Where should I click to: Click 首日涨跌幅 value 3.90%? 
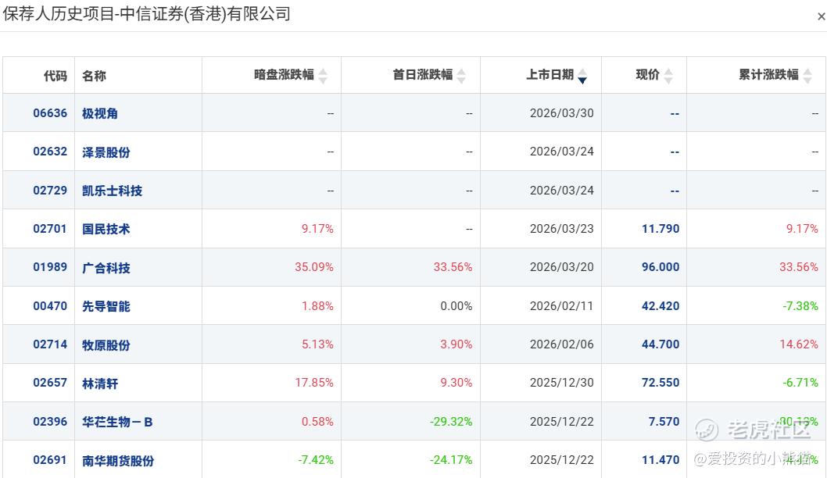(456, 344)
